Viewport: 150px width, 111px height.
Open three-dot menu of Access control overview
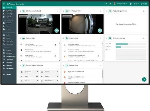tap(57, 65)
